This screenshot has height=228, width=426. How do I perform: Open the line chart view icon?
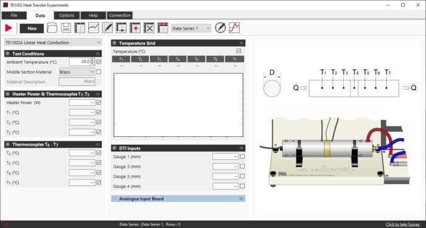[94, 28]
